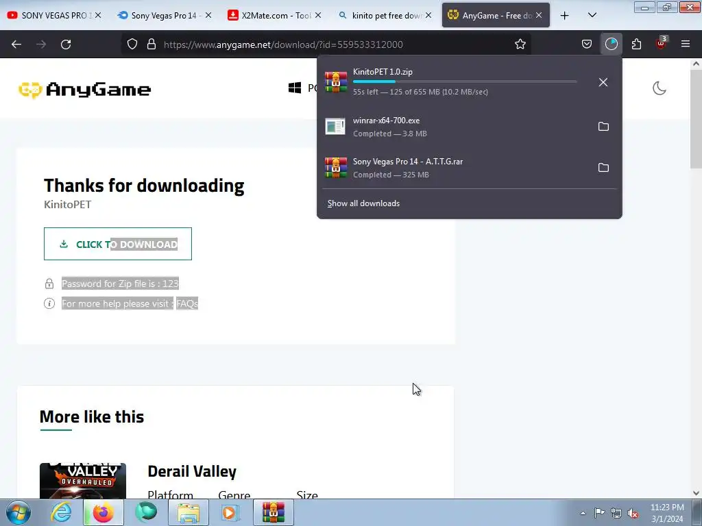Click the network tray icon

pyautogui.click(x=616, y=513)
